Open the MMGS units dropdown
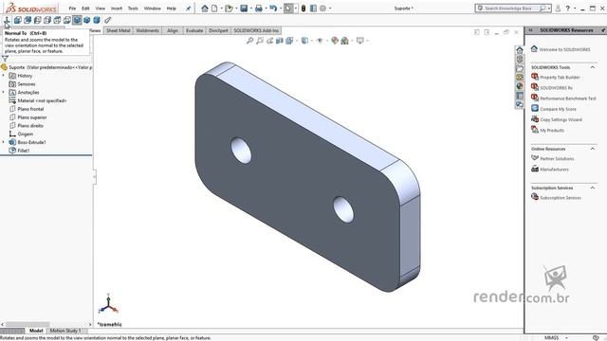The image size is (607, 341). click(567, 338)
